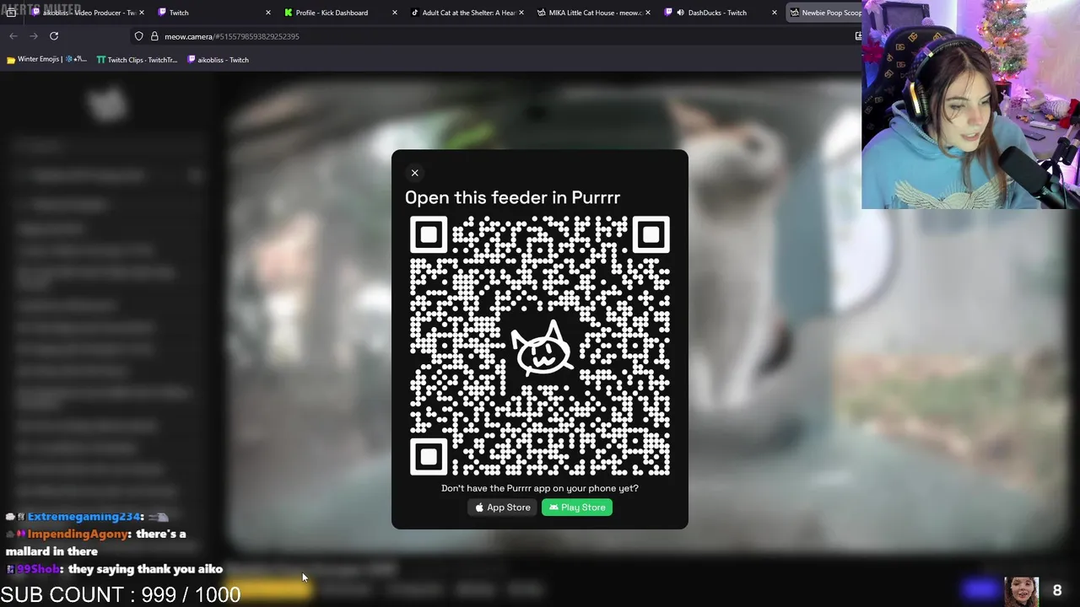Open the Winter Emojis bookmark folder

tap(46, 60)
